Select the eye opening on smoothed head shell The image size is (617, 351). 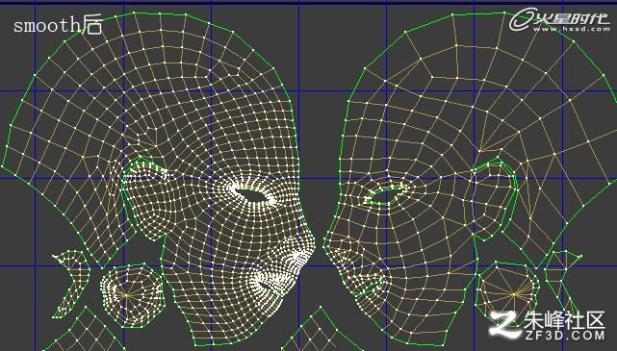coord(251,194)
